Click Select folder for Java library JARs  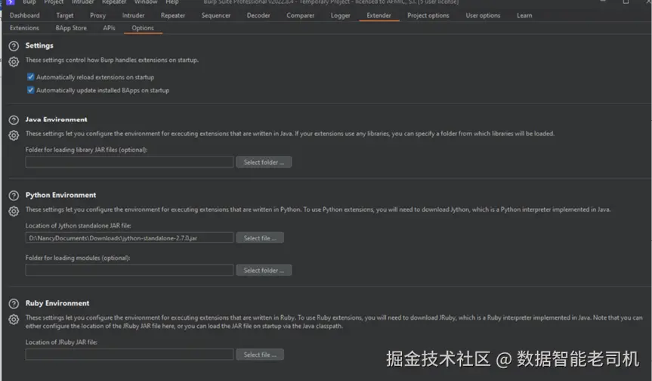264,163
